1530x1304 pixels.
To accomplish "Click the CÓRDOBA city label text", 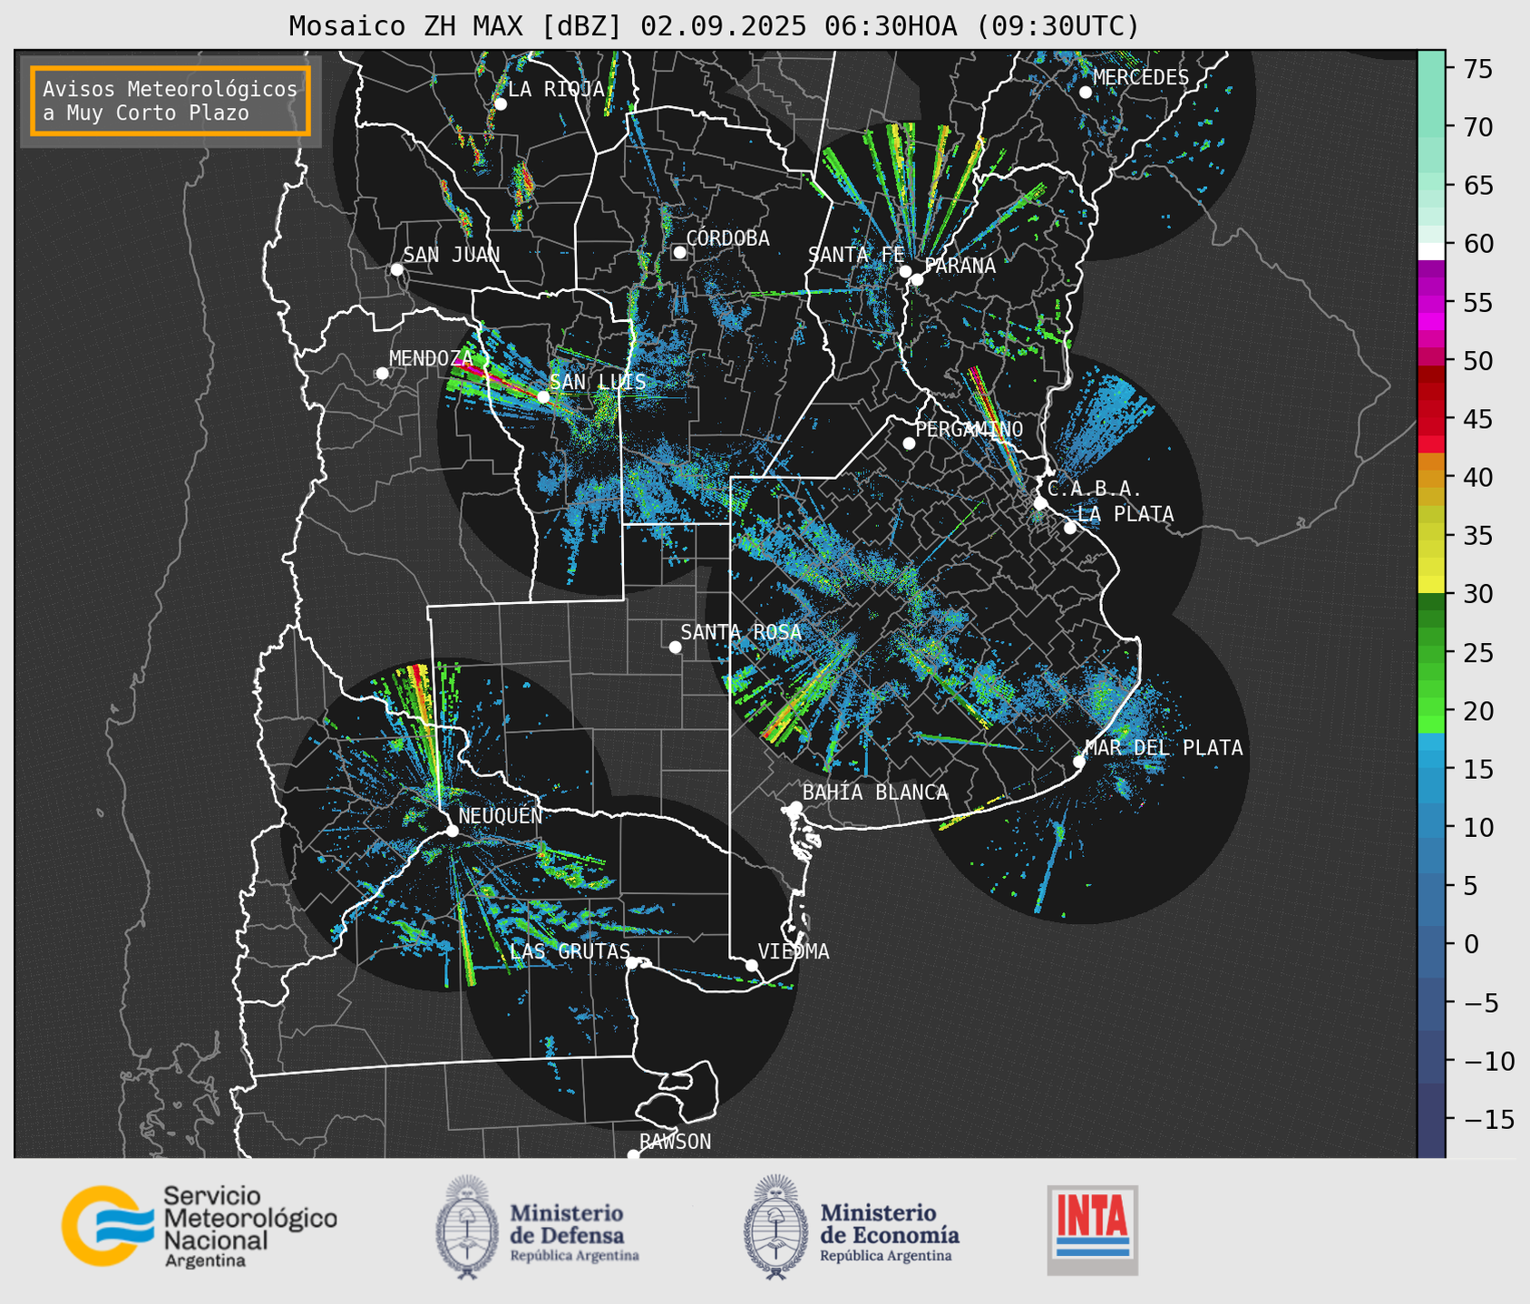I will [727, 238].
